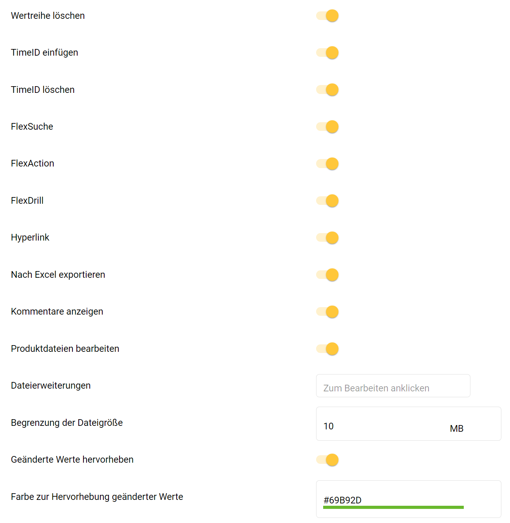Click the Farbe zur Hervorhebung geänderter Werte label
The width and height of the screenshot is (510, 523).
point(97,497)
